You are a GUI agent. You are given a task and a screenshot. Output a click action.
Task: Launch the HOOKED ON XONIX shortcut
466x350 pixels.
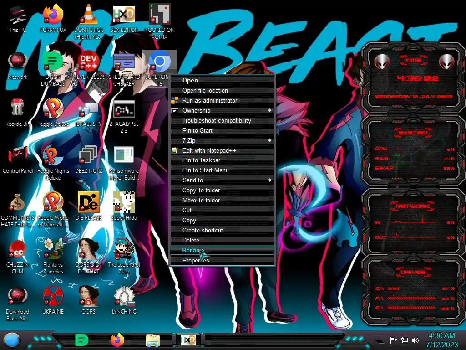(159, 21)
